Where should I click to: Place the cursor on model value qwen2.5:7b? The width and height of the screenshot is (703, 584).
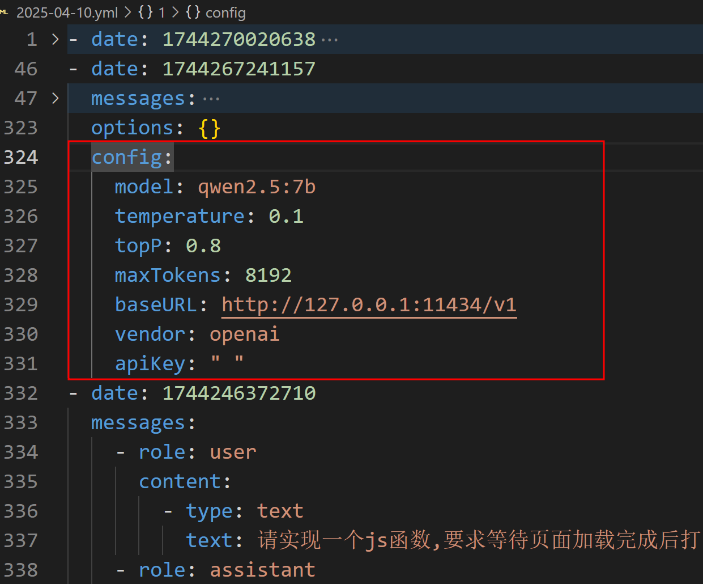coord(256,187)
